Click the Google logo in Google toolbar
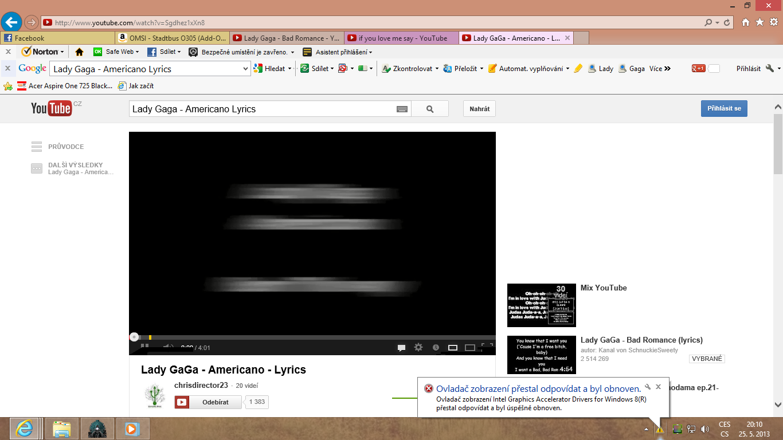783x440 pixels. pos(32,69)
